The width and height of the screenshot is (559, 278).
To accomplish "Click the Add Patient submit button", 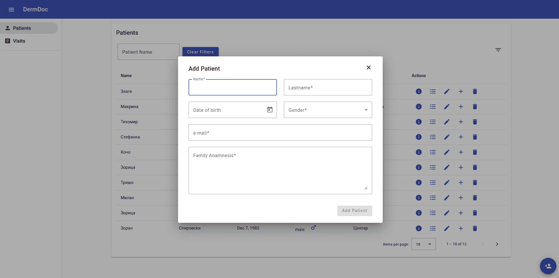I will click(354, 211).
